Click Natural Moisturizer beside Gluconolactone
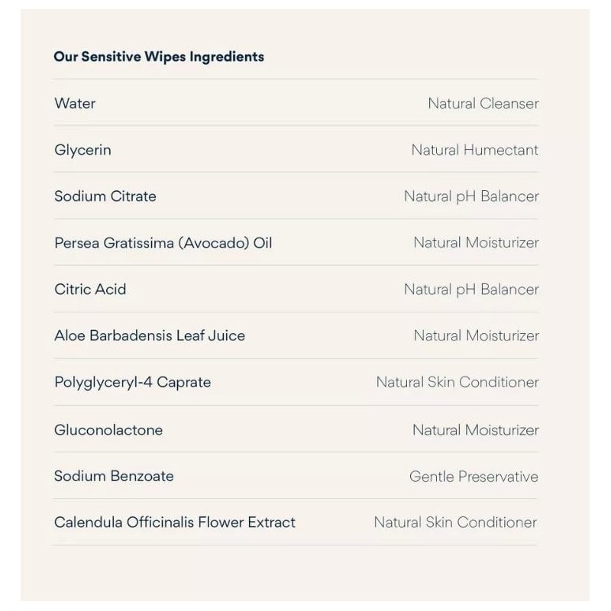This screenshot has height=611, width=611. coord(476,430)
